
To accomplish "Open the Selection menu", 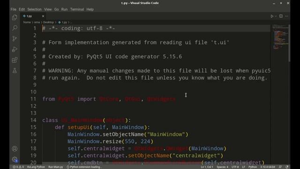I will (x=34, y=9).
